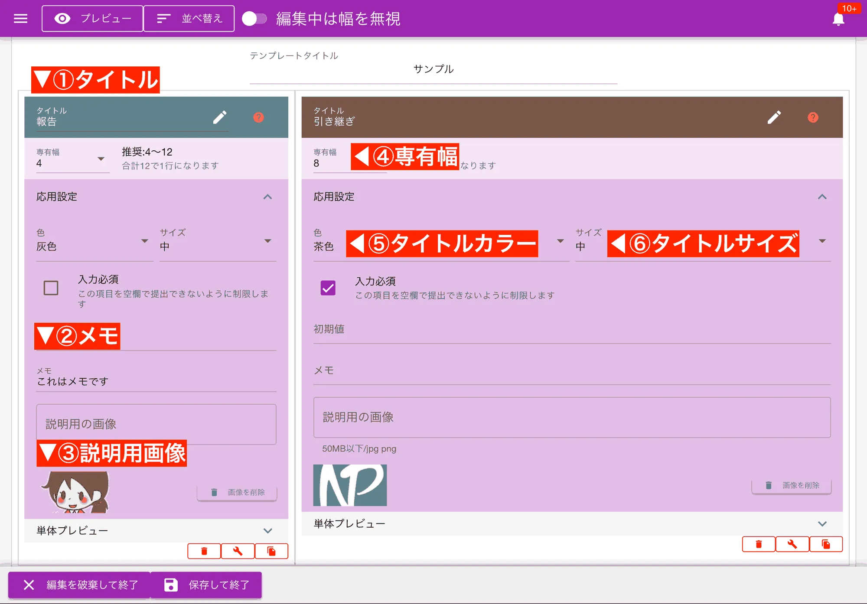Duplicate the 報告 item with the copy icon
867x604 pixels.
coord(272,551)
